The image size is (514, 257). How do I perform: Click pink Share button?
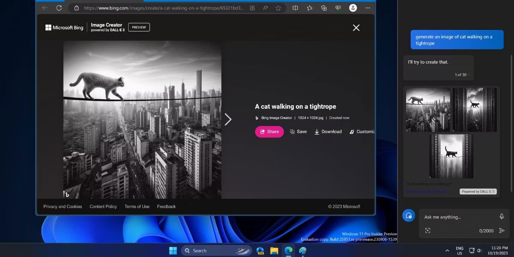click(x=269, y=132)
